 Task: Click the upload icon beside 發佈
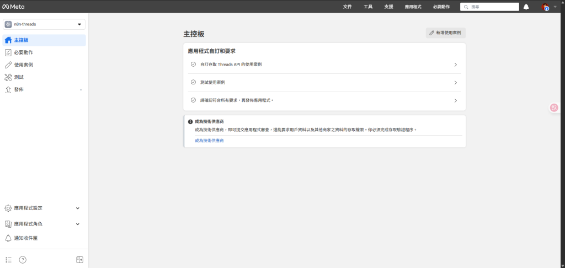point(8,90)
